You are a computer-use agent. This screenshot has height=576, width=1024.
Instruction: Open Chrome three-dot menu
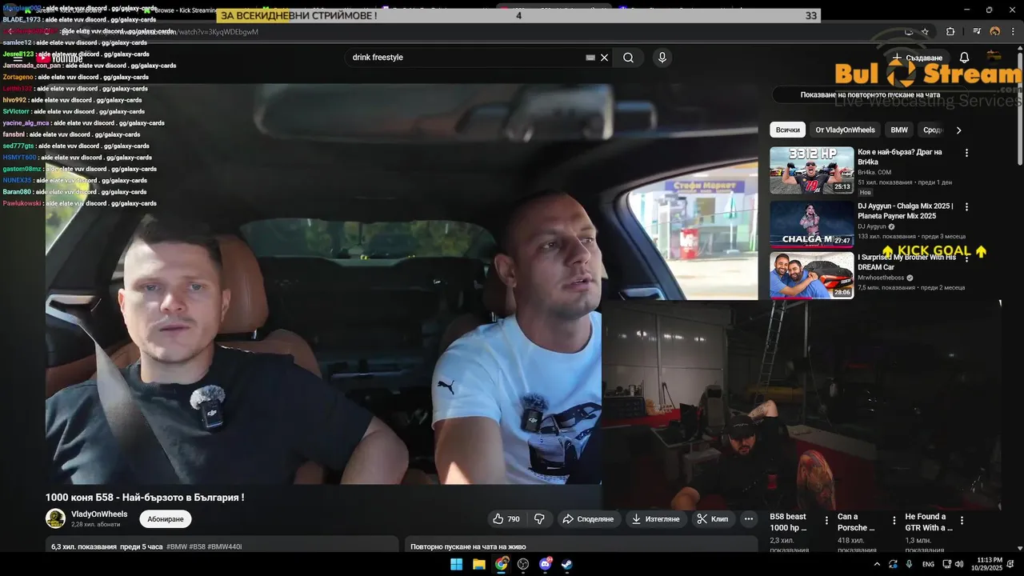(x=1013, y=31)
